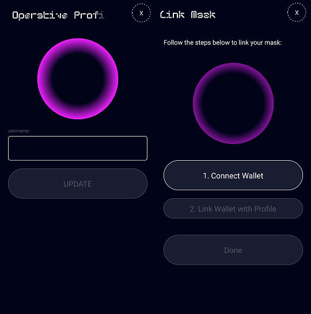The height and width of the screenshot is (314, 311).
Task: Select the placeholder text inside username box
Action: pos(29,149)
